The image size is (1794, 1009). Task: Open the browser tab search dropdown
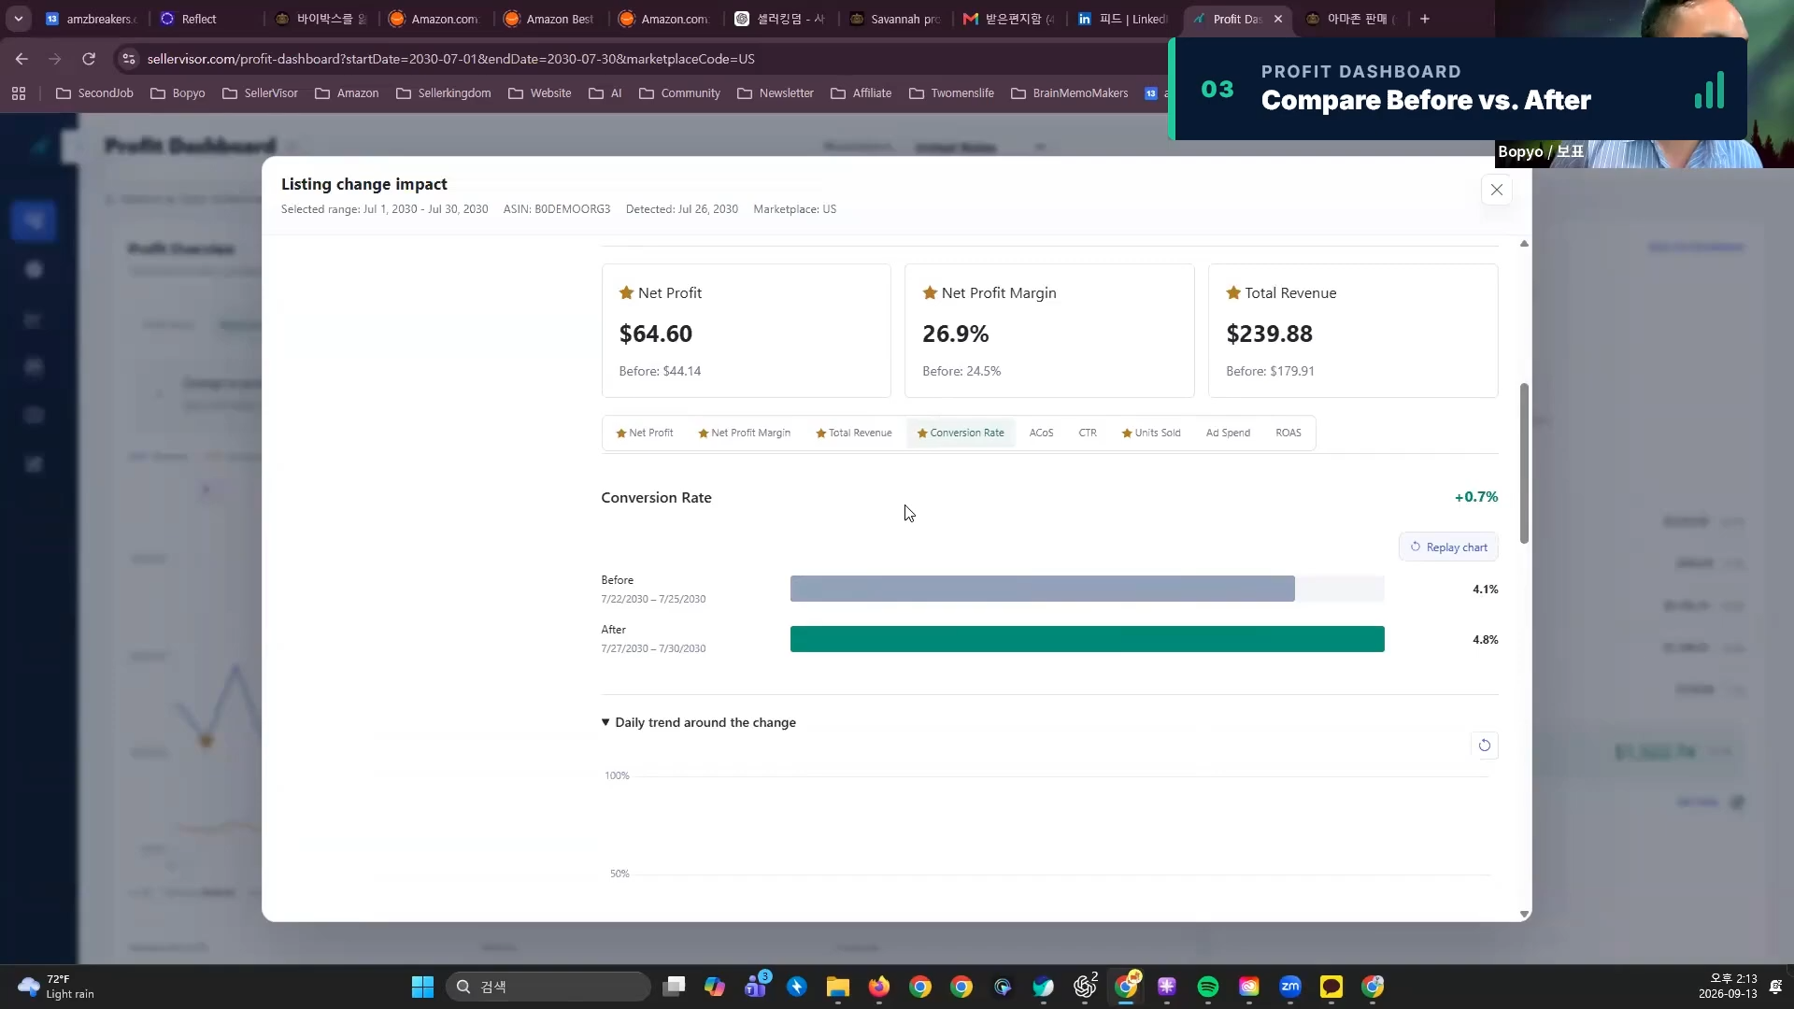(18, 19)
